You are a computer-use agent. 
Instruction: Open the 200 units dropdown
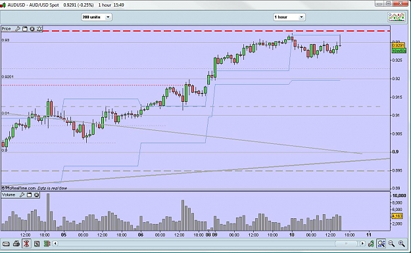pyautogui.click(x=97, y=17)
